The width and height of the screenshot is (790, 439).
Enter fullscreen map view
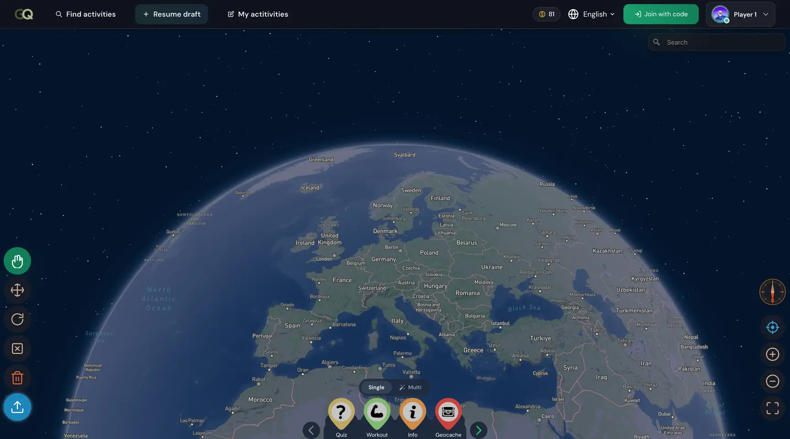[772, 408]
